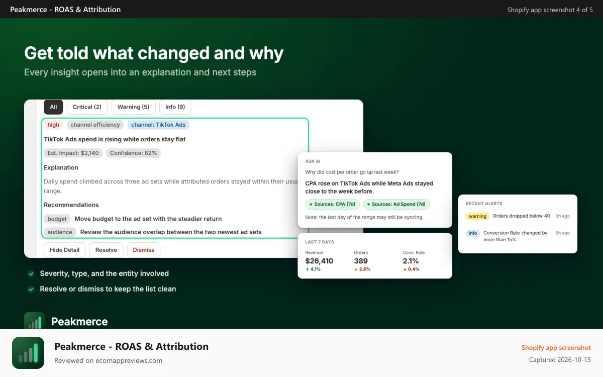Click the budget recommendation tag
The width and height of the screenshot is (603, 377).
click(x=57, y=219)
